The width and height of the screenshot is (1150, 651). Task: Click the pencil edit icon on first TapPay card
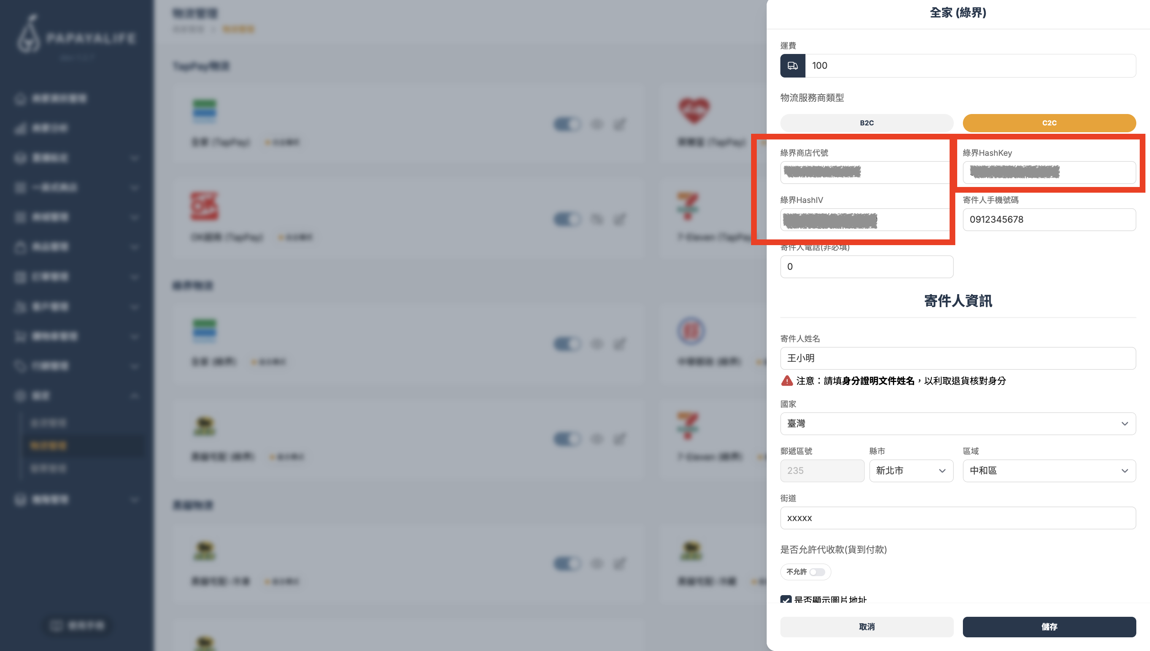(619, 124)
